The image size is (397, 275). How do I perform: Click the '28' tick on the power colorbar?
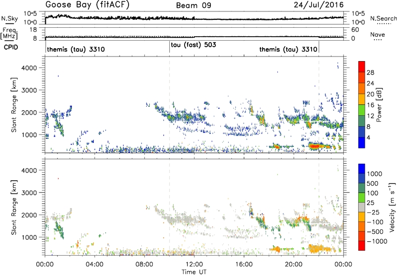[x=370, y=72]
